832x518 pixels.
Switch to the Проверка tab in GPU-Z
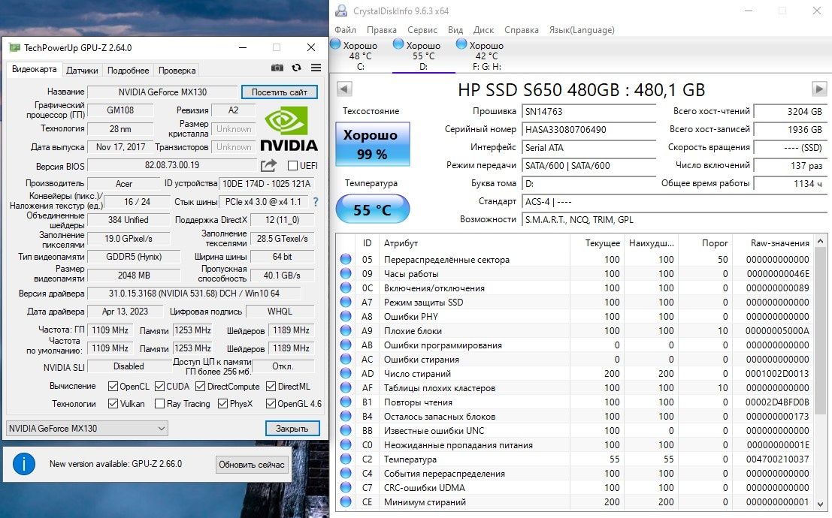pyautogui.click(x=177, y=70)
